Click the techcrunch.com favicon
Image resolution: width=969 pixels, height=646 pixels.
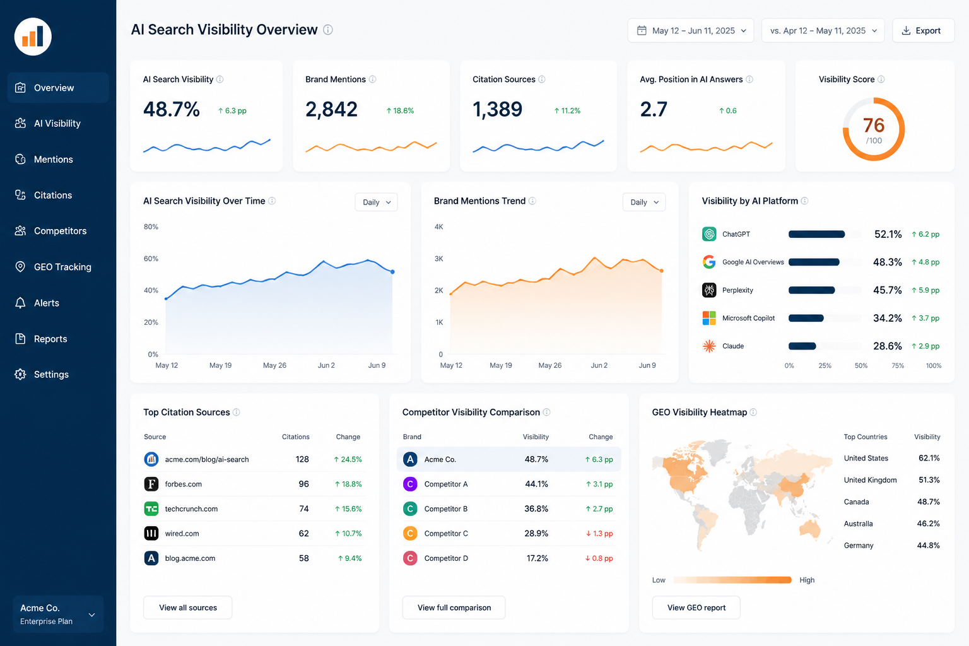pos(151,508)
